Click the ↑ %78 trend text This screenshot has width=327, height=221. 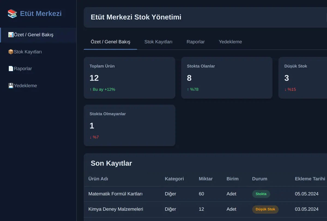click(x=193, y=89)
